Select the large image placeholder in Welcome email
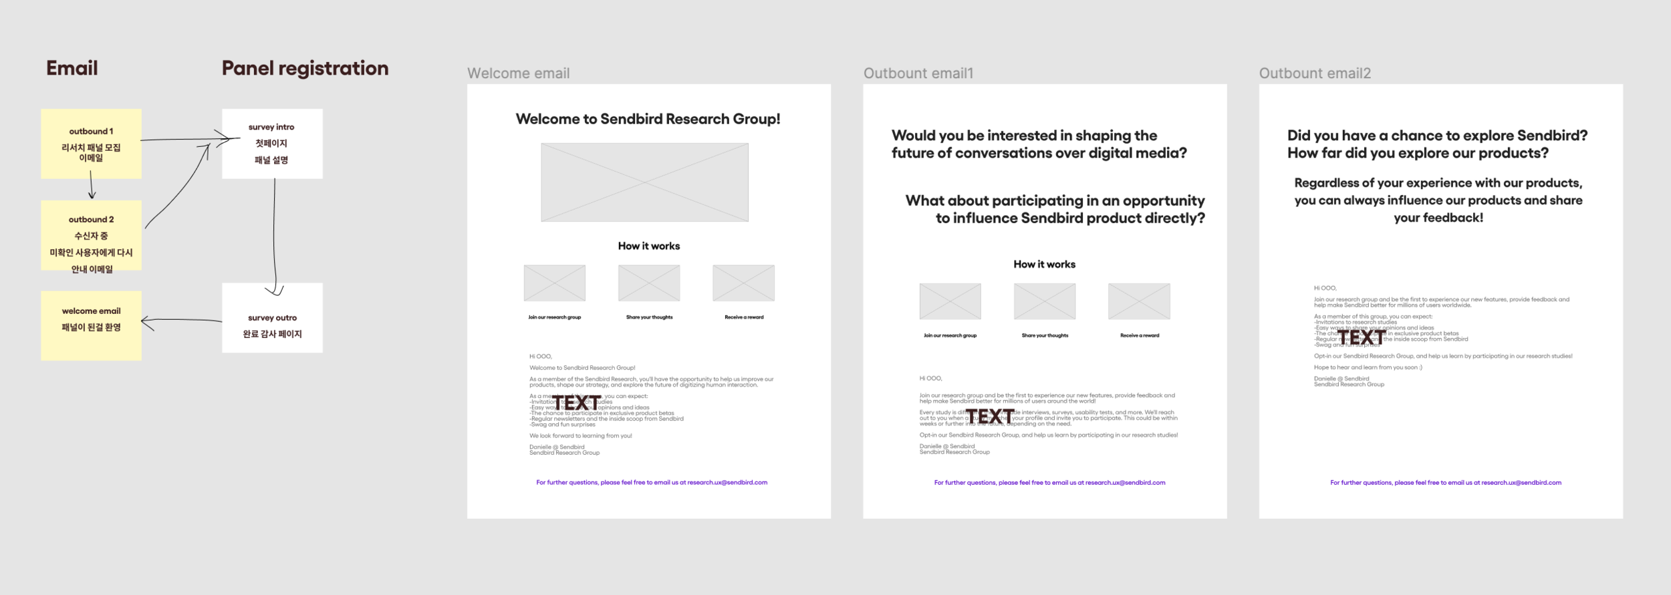Screen dimensions: 1671x595 pos(645,182)
